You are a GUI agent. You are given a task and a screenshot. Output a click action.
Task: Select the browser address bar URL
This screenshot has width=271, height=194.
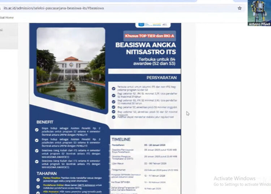coord(54,8)
